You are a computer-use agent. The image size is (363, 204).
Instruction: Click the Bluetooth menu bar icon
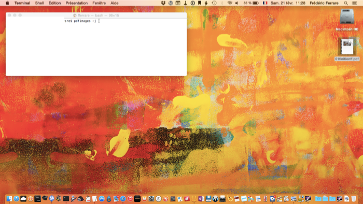click(x=222, y=3)
